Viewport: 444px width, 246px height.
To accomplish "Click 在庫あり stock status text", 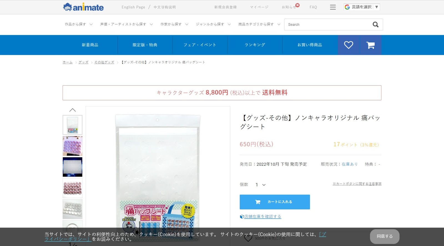I will tap(350, 164).
